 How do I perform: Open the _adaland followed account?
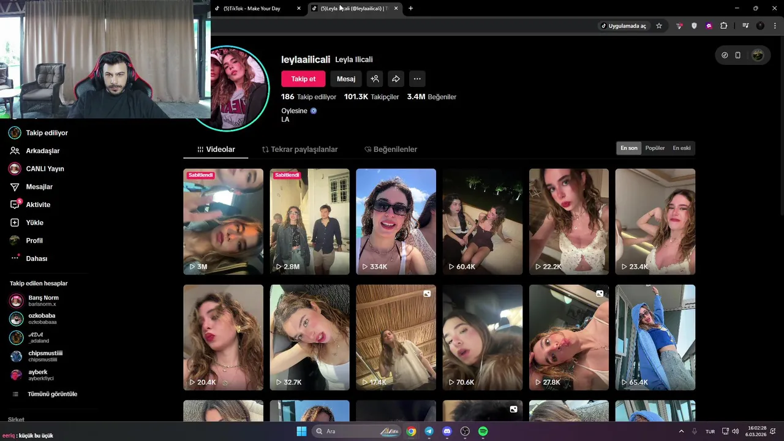(31, 337)
